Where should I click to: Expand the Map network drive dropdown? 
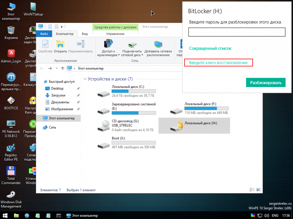point(142,55)
